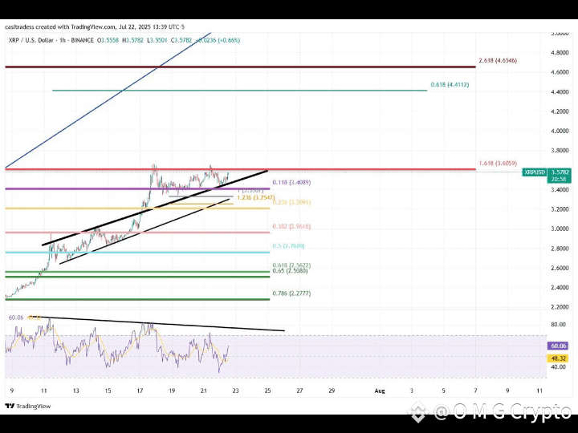The height and width of the screenshot is (433, 578).
Task: Click the change value (+0.66%)
Action: [x=228, y=40]
